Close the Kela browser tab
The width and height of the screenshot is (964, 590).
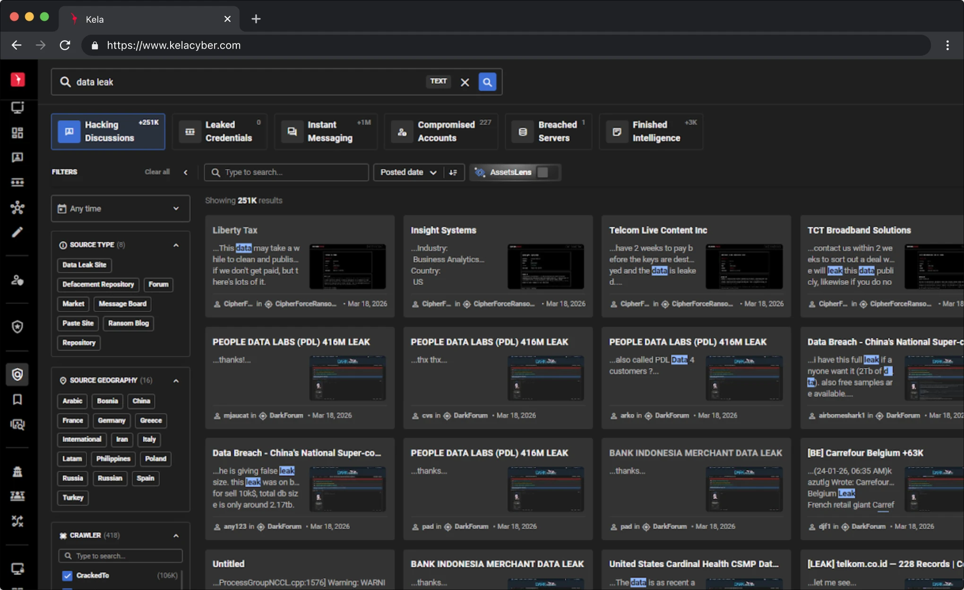pos(227,19)
